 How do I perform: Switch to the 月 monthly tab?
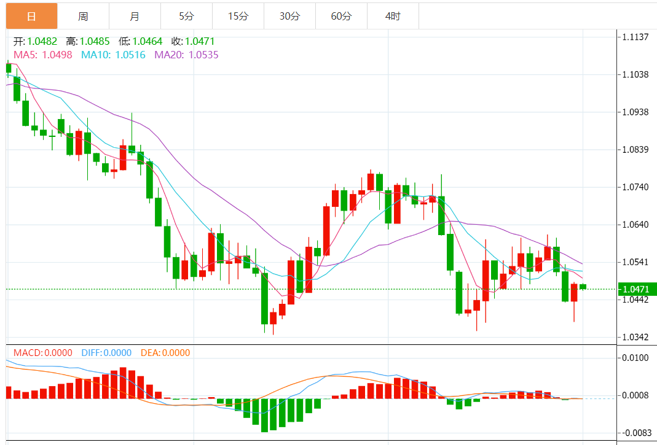[135, 17]
